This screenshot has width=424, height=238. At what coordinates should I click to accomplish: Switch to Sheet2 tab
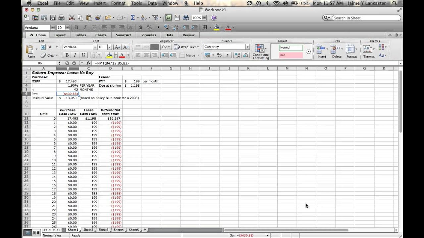(x=88, y=230)
